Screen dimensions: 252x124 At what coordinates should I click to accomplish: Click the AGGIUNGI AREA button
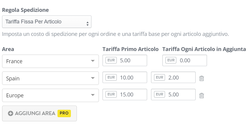(x=39, y=113)
